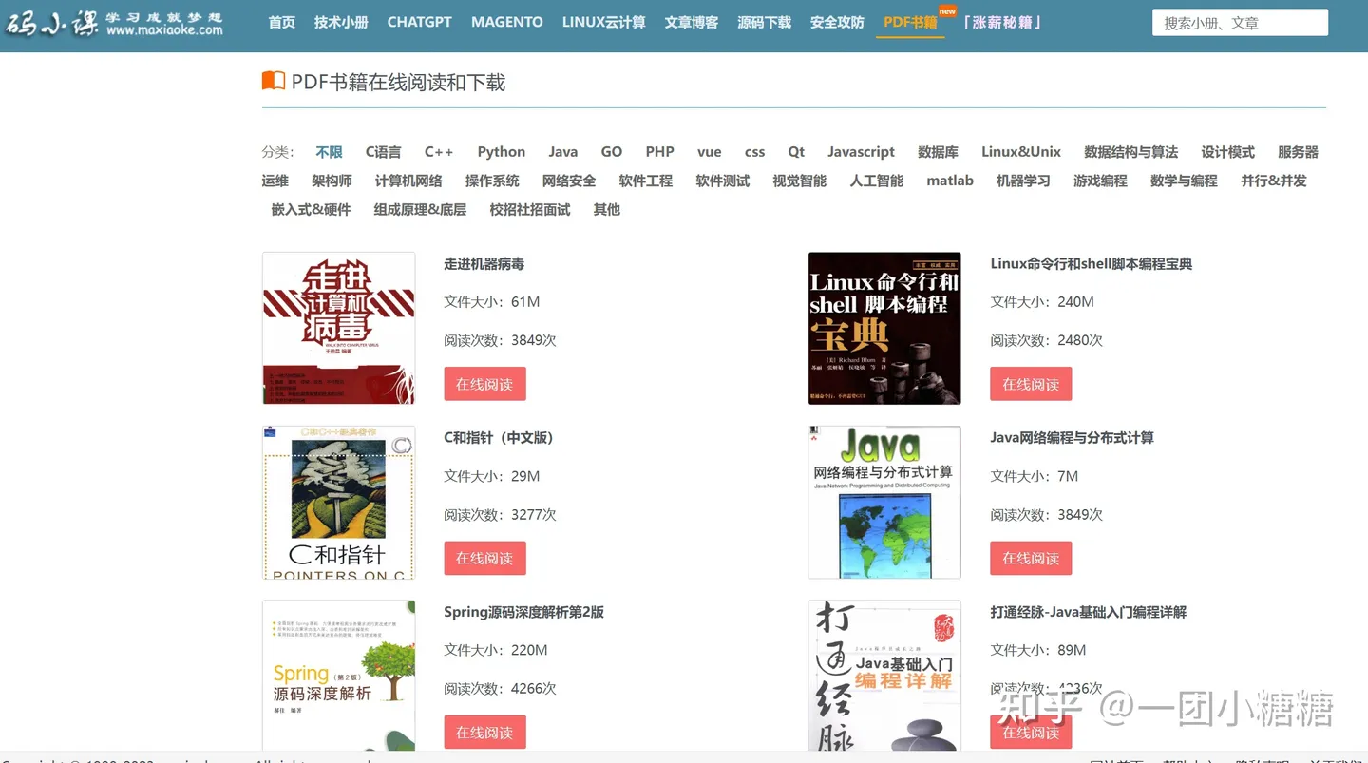1368x763 pixels.
Task: Filter by Qt category
Action: tap(796, 152)
